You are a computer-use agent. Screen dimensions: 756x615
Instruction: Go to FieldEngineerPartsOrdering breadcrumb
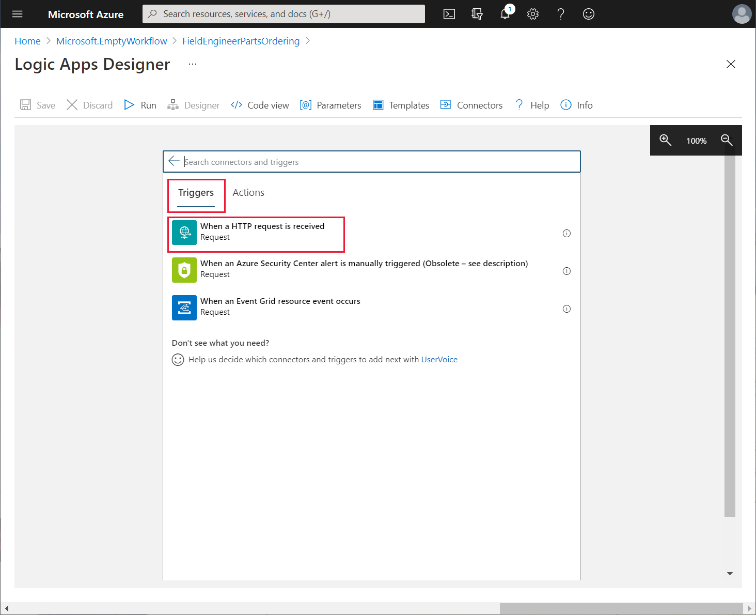click(x=241, y=41)
